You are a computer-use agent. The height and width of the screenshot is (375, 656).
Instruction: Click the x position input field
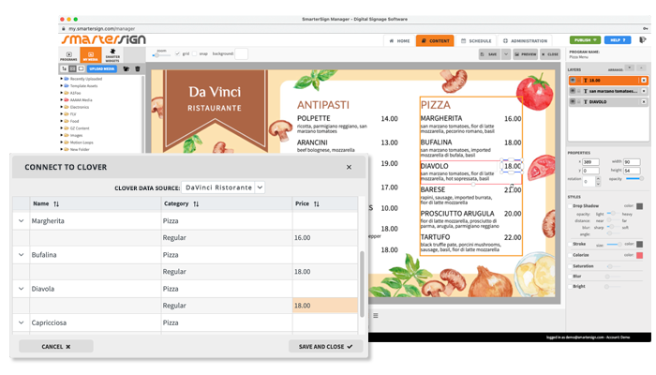pos(590,162)
